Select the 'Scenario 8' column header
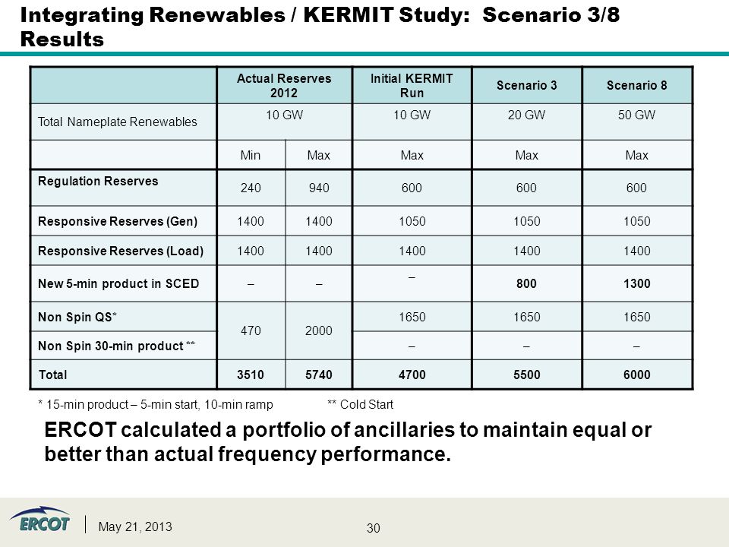This screenshot has width=729, height=547. click(x=637, y=86)
